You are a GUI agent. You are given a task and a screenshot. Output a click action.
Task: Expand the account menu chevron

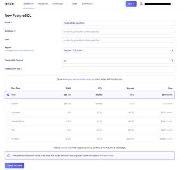(173, 4)
